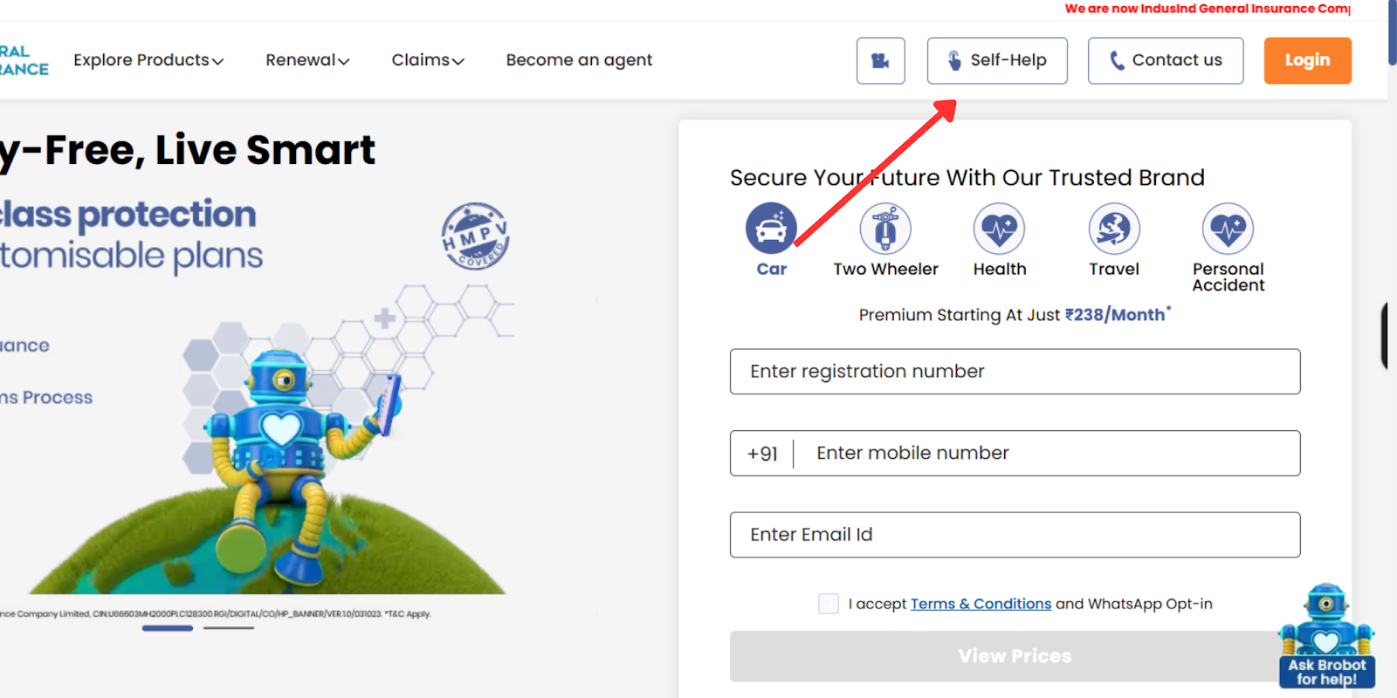Click the Login button
Viewport: 1397px width, 698px height.
pyautogui.click(x=1307, y=60)
